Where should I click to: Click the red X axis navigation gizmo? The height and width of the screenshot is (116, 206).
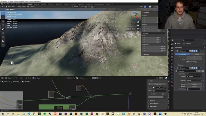[x=136, y=17]
